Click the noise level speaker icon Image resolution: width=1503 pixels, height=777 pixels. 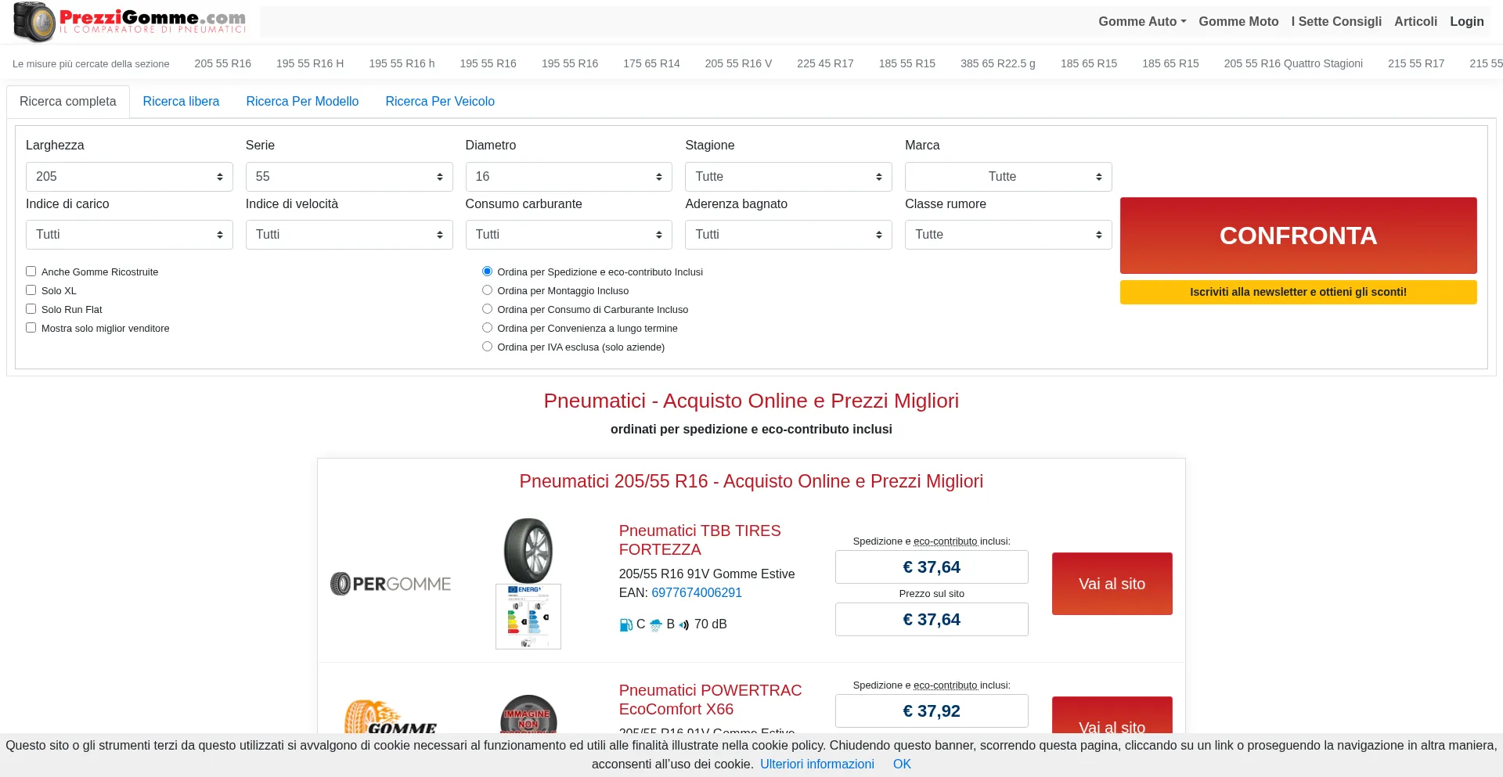[684, 624]
